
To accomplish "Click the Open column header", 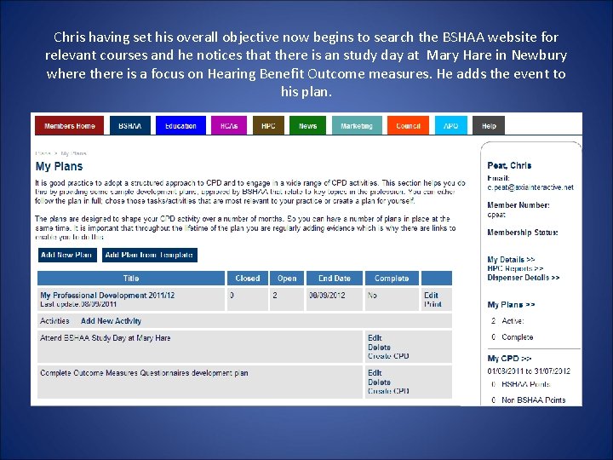I will (287, 278).
